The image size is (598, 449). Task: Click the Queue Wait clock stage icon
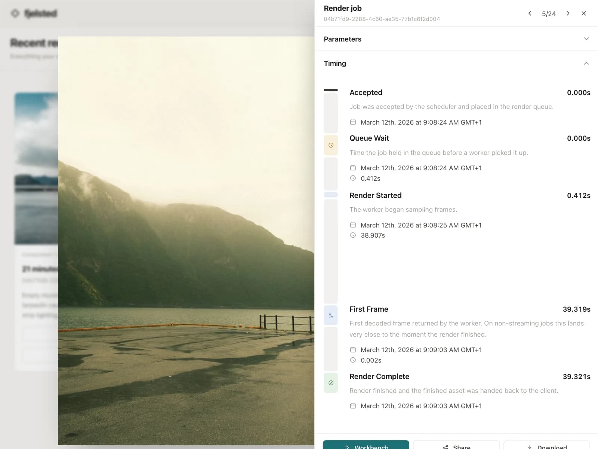(x=331, y=145)
